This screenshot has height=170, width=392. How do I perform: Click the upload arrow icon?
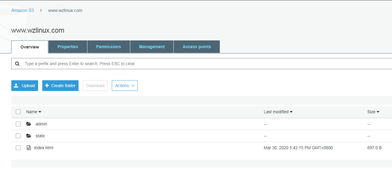click(x=16, y=86)
